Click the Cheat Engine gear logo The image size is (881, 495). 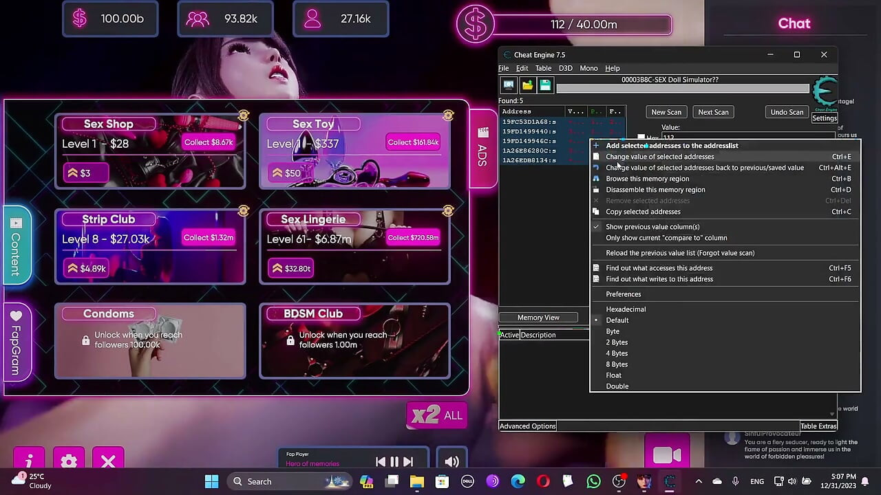coord(824,92)
